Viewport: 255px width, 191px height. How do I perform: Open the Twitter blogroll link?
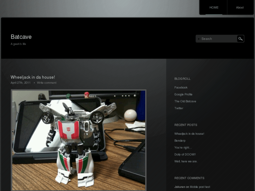pyautogui.click(x=179, y=108)
